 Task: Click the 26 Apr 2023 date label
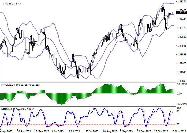click(23, 131)
